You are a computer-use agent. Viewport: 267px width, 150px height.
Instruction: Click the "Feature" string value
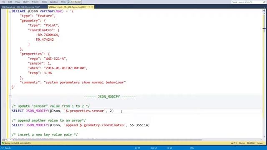pos(45,16)
